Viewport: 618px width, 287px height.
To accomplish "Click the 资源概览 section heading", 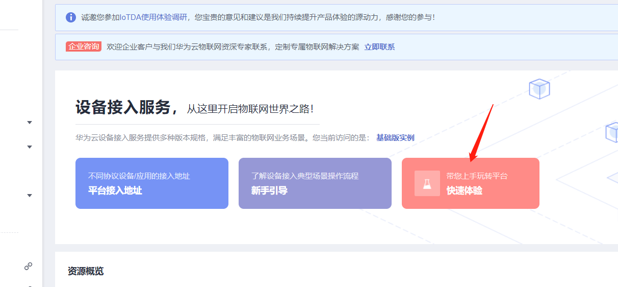I will [86, 271].
